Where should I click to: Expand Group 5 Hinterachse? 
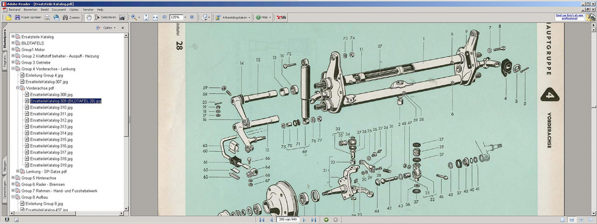13,178
